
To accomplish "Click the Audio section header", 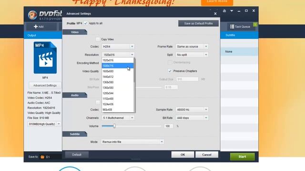I will [x=75, y=95].
